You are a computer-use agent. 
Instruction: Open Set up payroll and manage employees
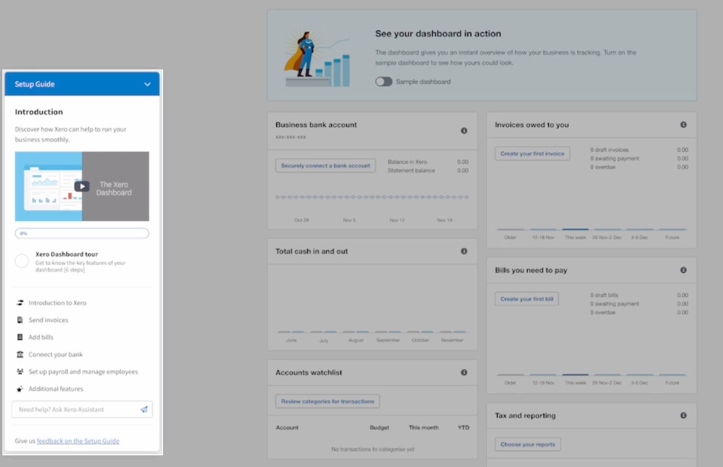(83, 372)
